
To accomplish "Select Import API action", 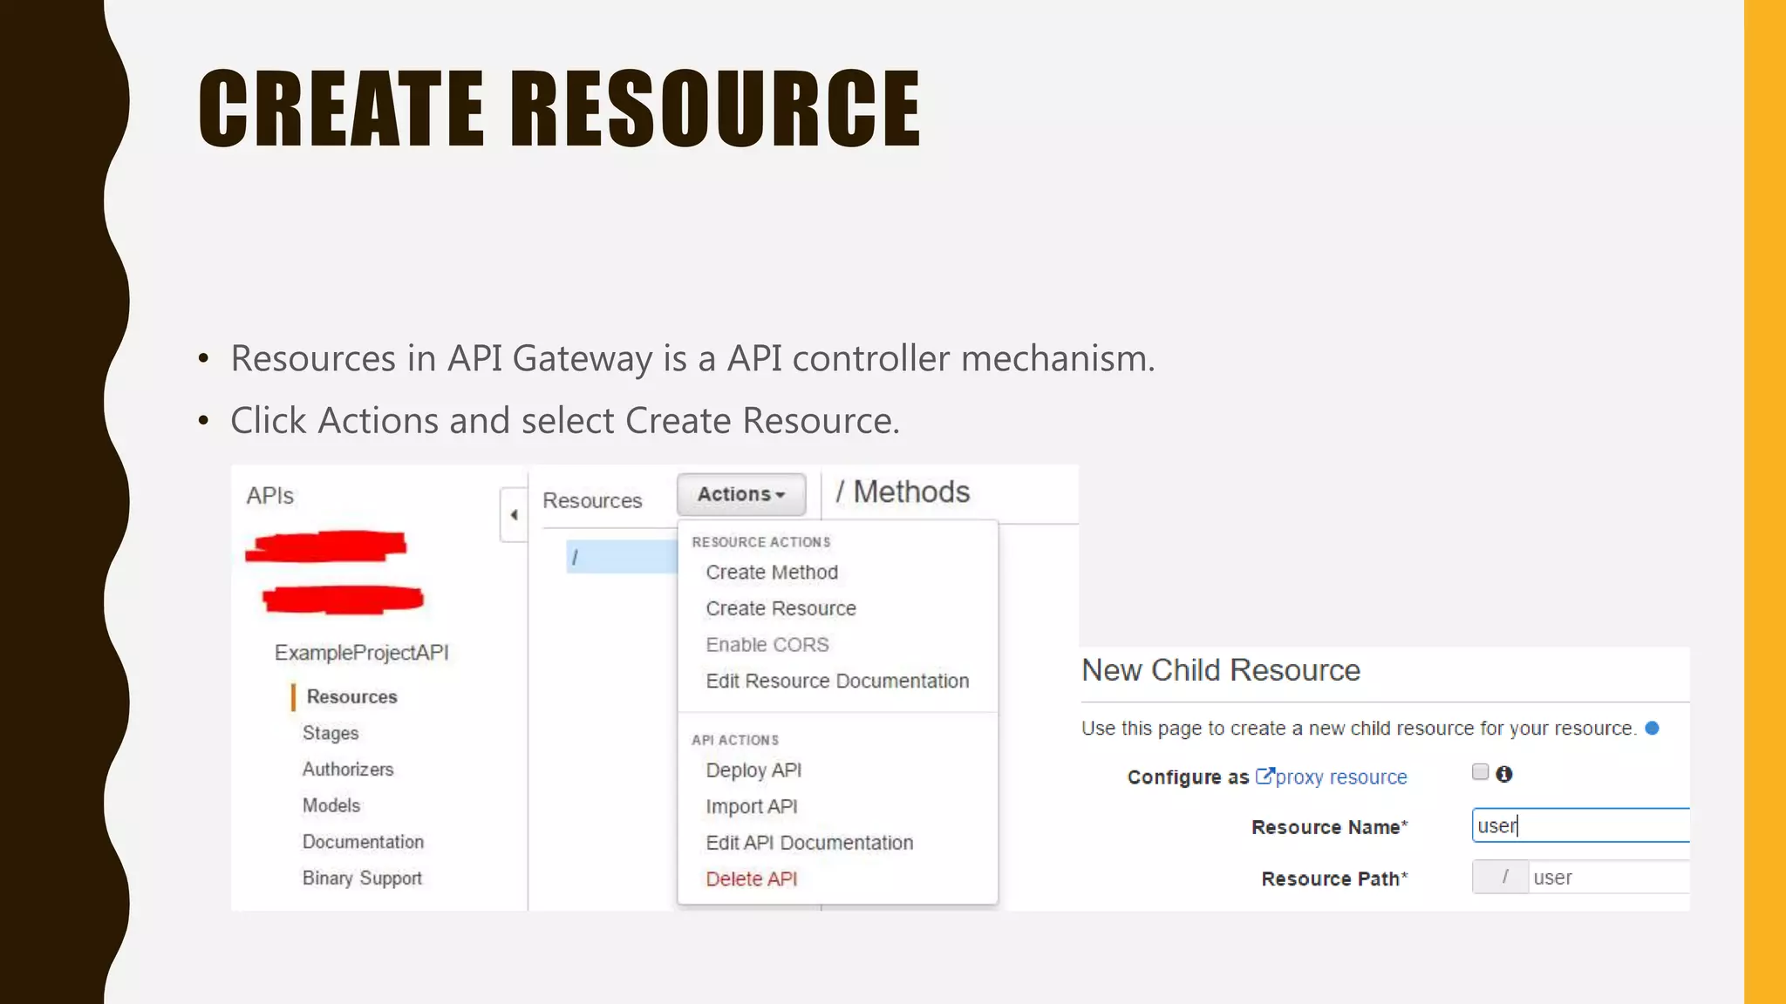I will click(751, 807).
